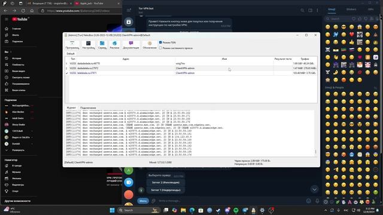
Task: Go back in the browser
Action: pyautogui.click(x=5, y=11)
